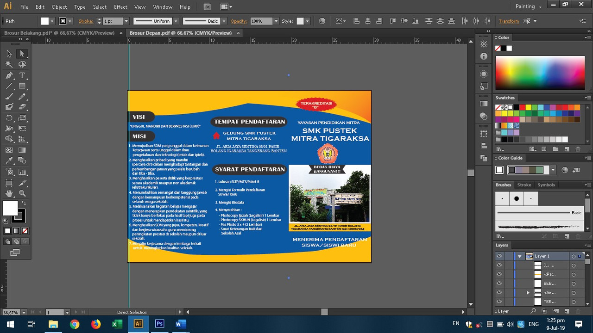This screenshot has height=333, width=593.
Task: Open the stroke weight 1 pt dropdown
Action: [126, 21]
